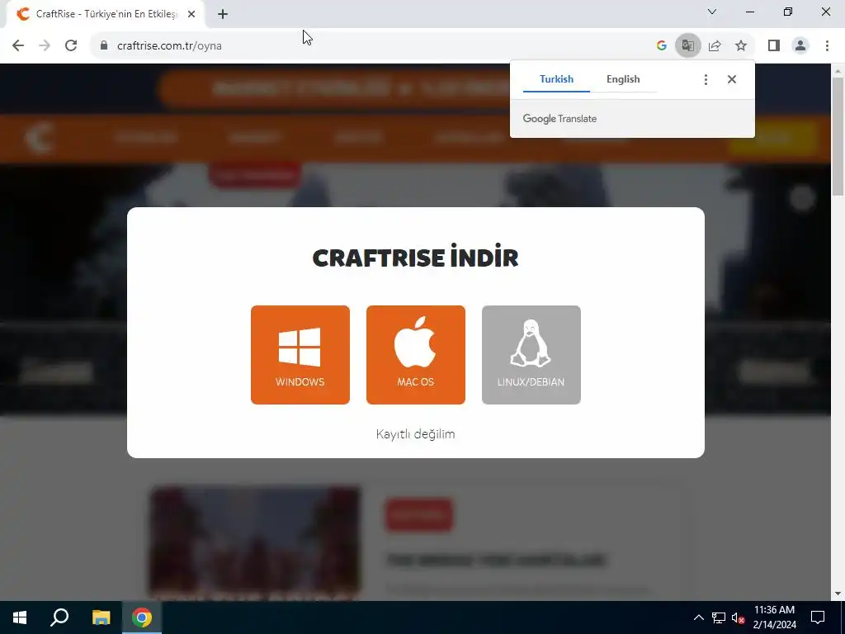Click the 'Kayıtlı değilim' link

(x=416, y=434)
